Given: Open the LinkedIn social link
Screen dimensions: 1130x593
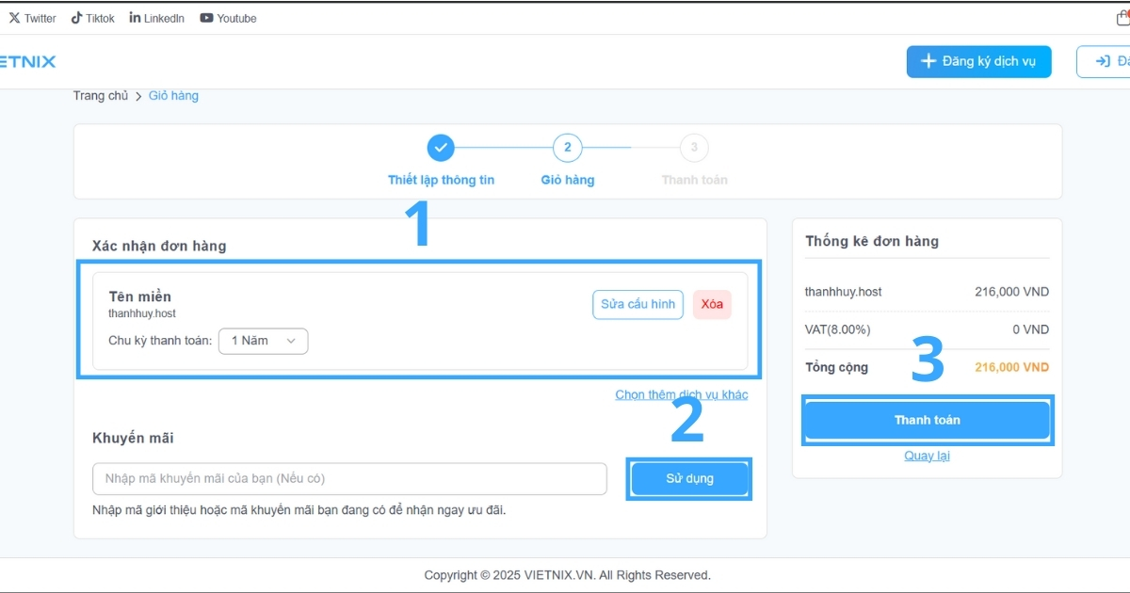Looking at the screenshot, I should [x=156, y=18].
